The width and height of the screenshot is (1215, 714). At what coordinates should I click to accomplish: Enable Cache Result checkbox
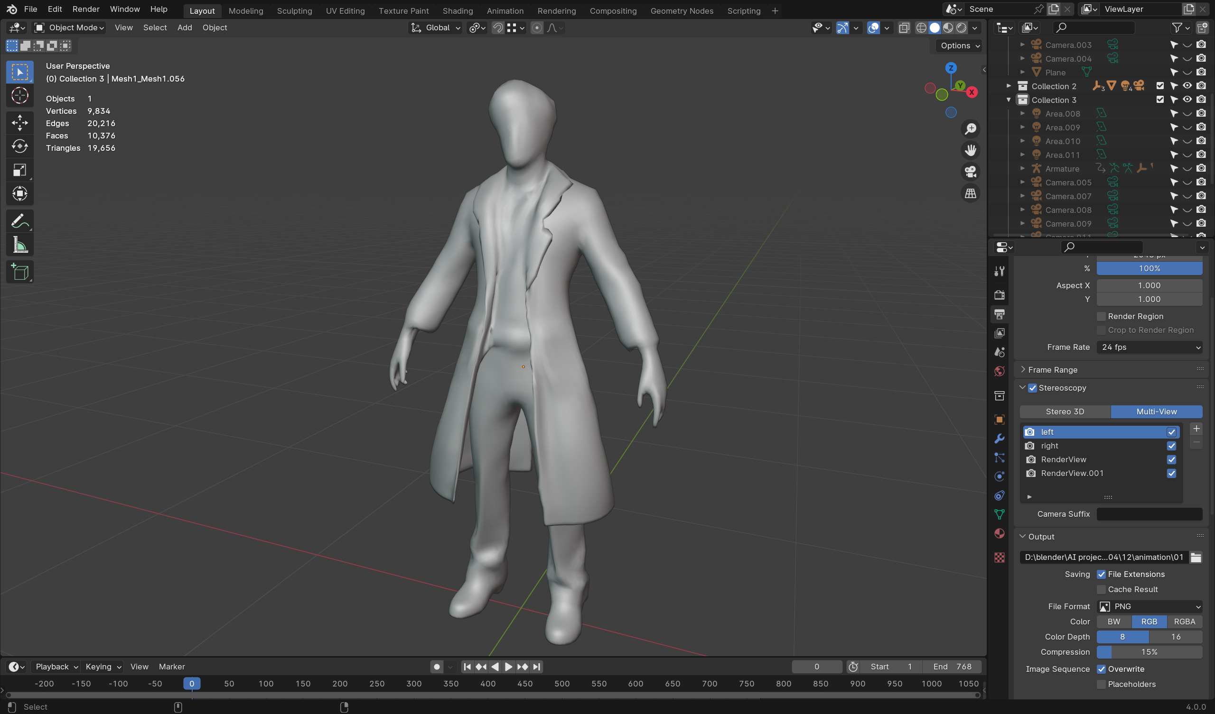[1101, 590]
